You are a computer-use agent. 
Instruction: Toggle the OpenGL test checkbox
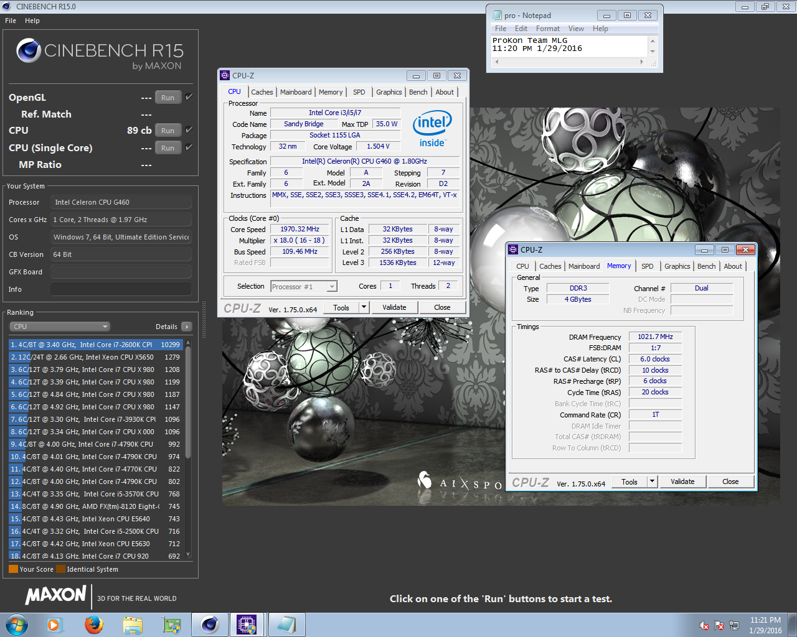(189, 97)
